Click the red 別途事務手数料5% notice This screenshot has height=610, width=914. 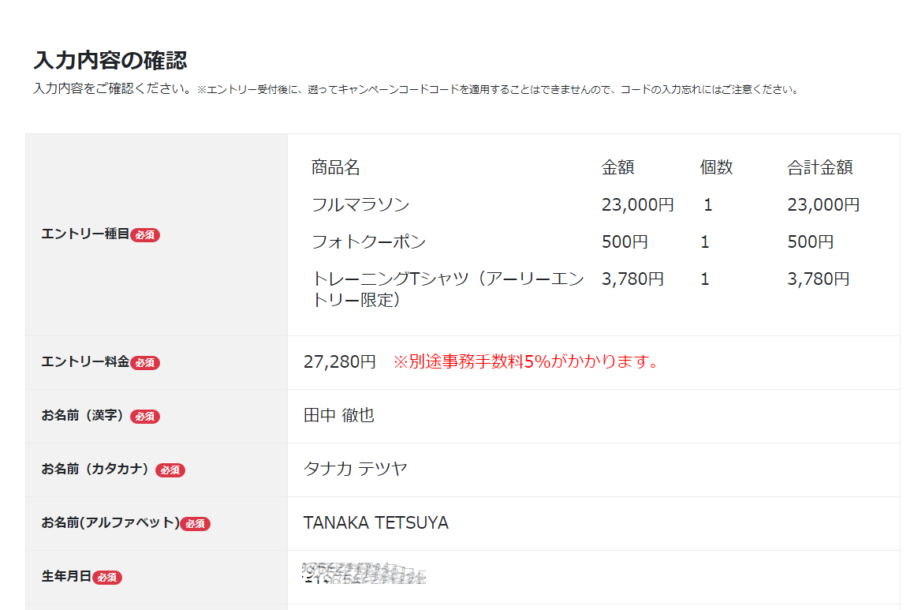coord(526,362)
